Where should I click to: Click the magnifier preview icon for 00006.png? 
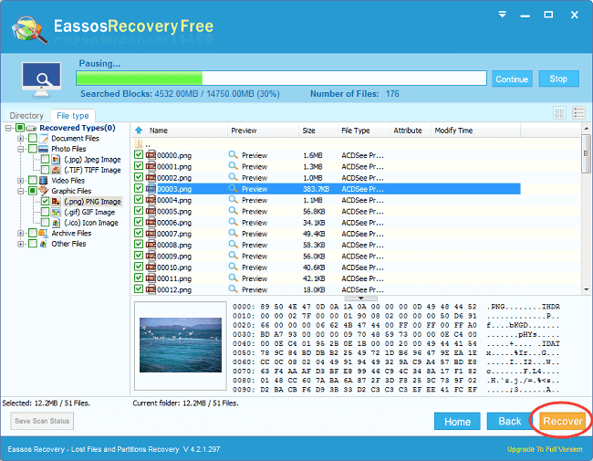[x=234, y=222]
